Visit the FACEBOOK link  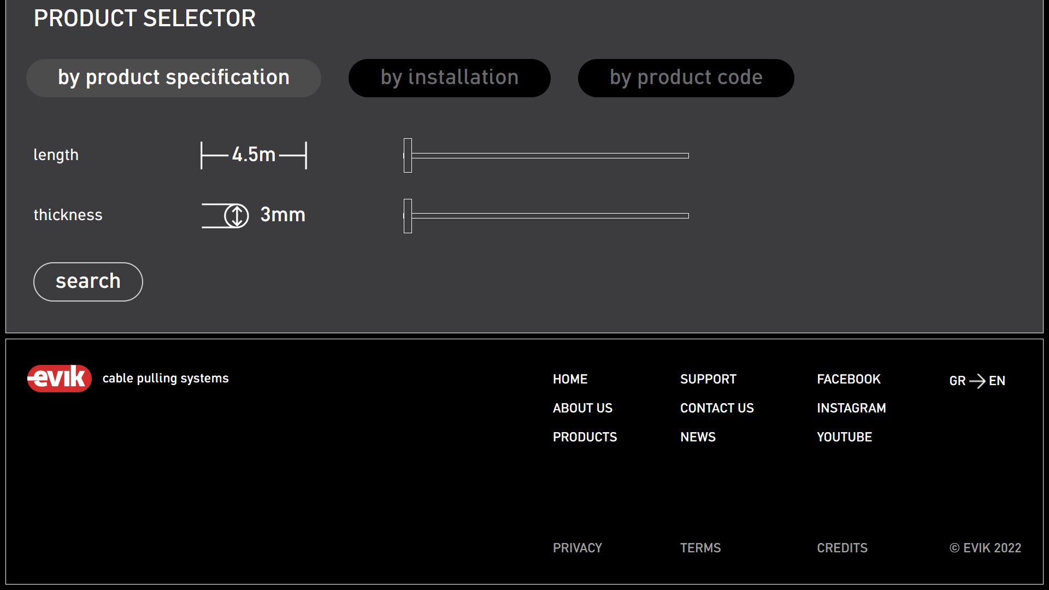coord(848,379)
